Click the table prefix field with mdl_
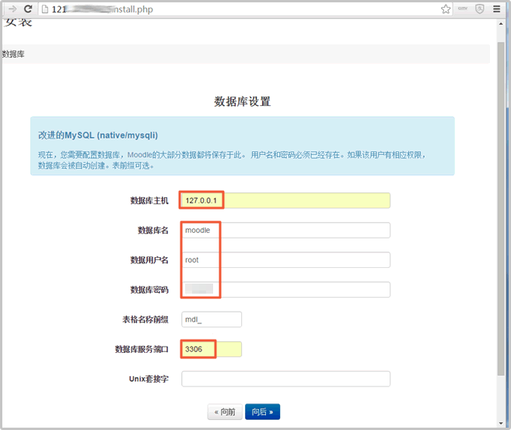Image resolution: width=511 pixels, height=430 pixels. click(212, 319)
